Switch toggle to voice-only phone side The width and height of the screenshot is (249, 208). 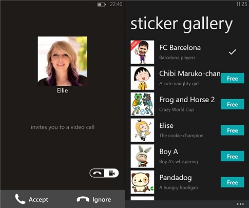pos(97,173)
